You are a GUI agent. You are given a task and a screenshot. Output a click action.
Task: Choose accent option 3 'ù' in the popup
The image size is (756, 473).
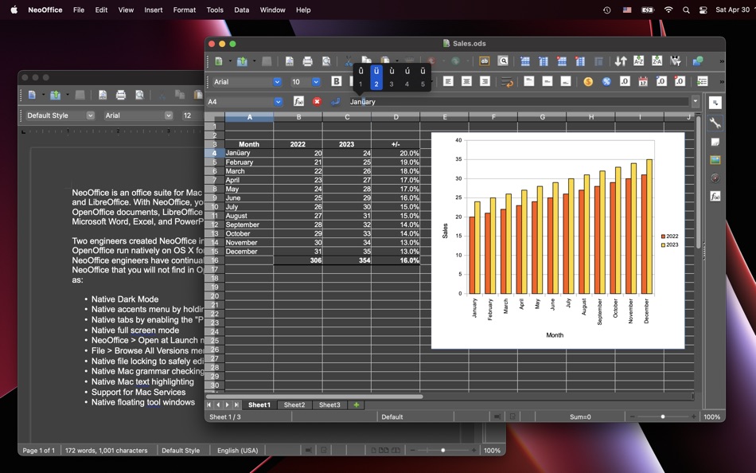392,77
